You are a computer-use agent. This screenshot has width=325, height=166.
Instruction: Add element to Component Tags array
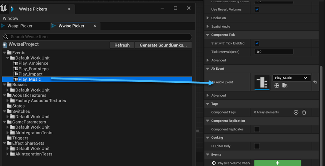296,112
